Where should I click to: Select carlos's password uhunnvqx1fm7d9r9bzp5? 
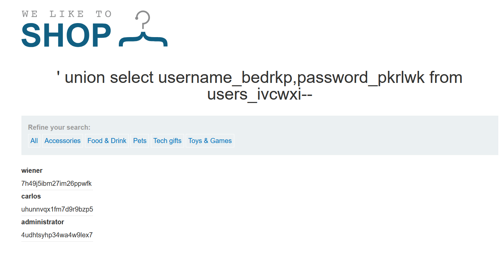click(57, 209)
